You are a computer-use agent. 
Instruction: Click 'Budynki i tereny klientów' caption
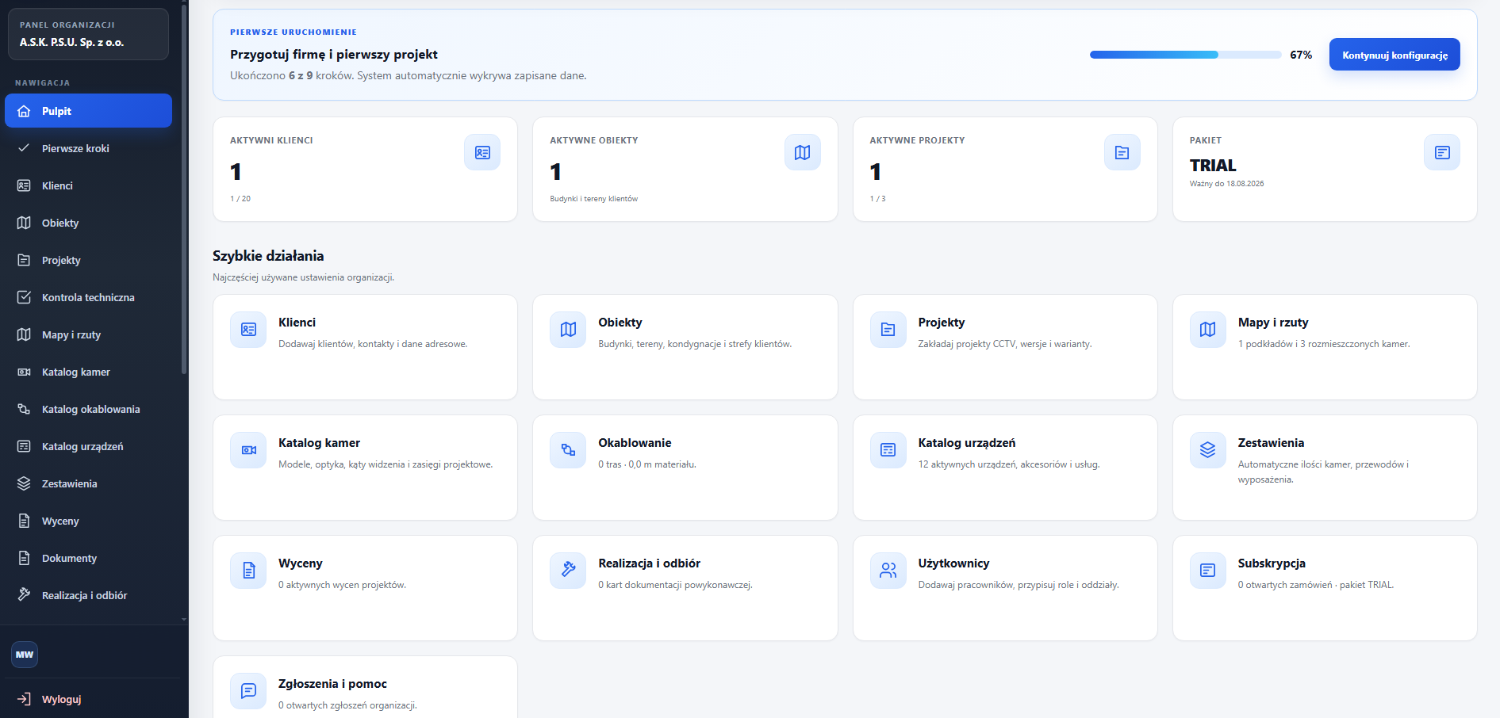pos(594,199)
